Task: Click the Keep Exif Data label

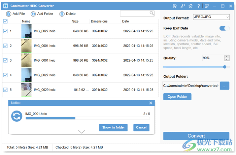Action: coord(176,28)
